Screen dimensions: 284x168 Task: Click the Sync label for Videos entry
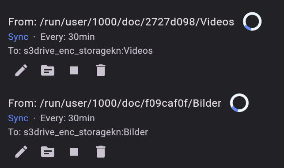(x=18, y=37)
